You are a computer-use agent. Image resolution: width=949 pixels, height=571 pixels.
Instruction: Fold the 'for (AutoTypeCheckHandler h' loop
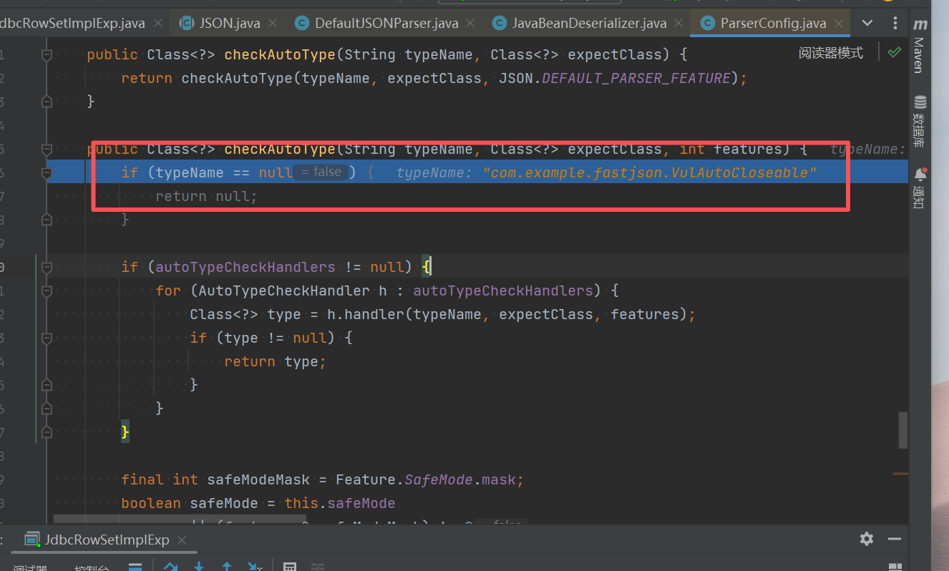[47, 291]
